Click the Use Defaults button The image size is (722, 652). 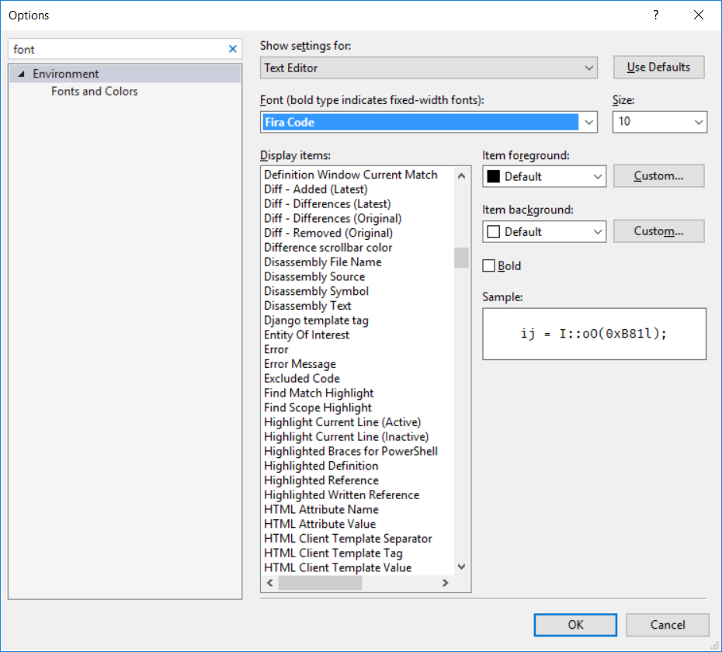[x=658, y=67]
